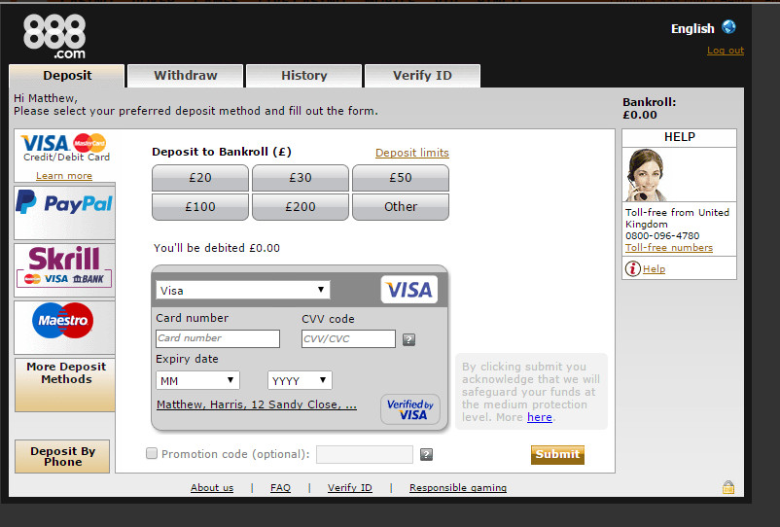Enable the promotion code checkbox

pos(152,453)
